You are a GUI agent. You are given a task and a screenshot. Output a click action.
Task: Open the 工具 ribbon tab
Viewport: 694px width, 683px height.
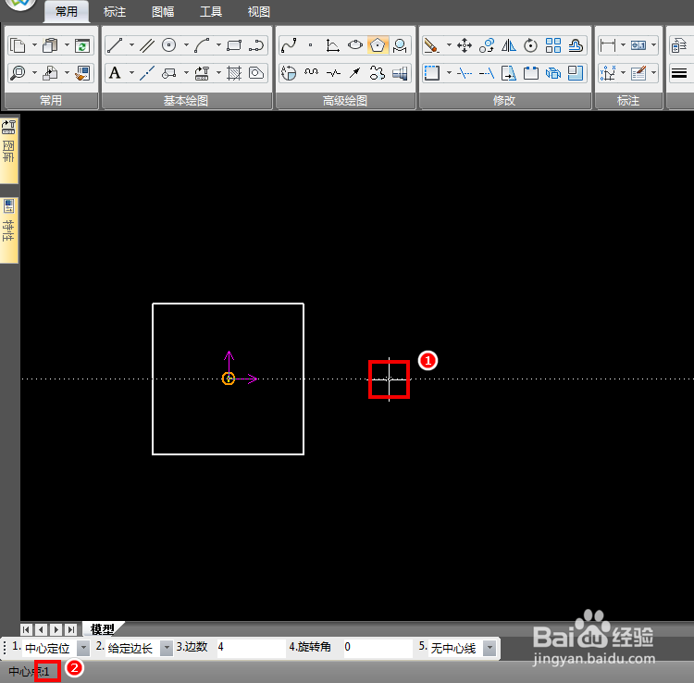pyautogui.click(x=211, y=11)
